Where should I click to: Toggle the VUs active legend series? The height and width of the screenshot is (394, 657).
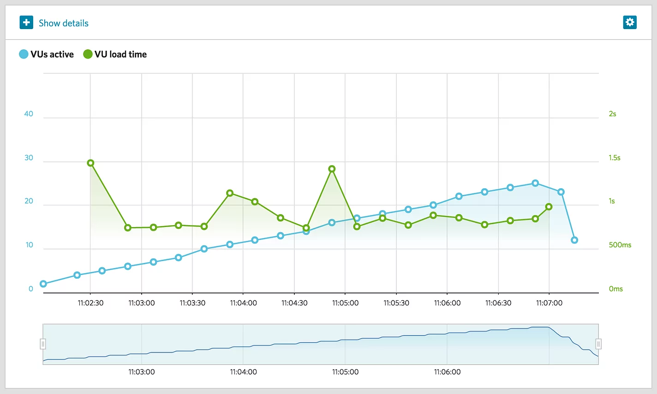pyautogui.click(x=52, y=54)
